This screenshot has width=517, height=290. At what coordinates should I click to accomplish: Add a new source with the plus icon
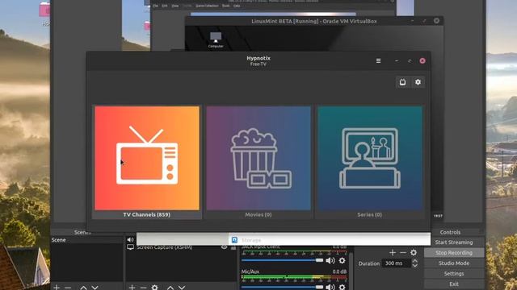click(x=132, y=287)
